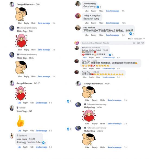Open Suthep Kitchen Artist's profile name
This screenshot has height=159, width=149.
click(x=91, y=50)
